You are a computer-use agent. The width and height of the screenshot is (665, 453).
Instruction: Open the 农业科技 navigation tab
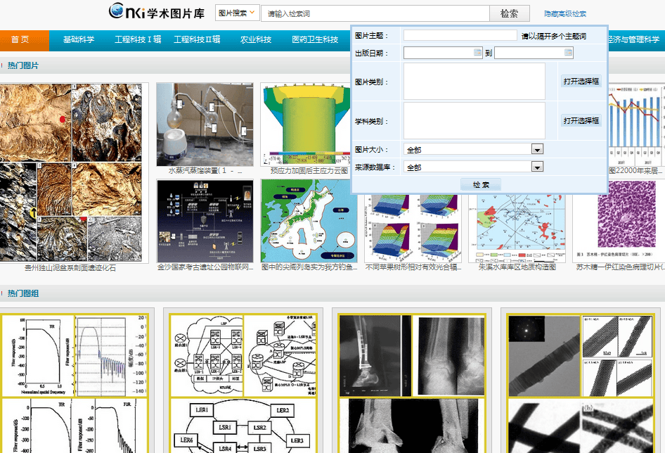[256, 40]
